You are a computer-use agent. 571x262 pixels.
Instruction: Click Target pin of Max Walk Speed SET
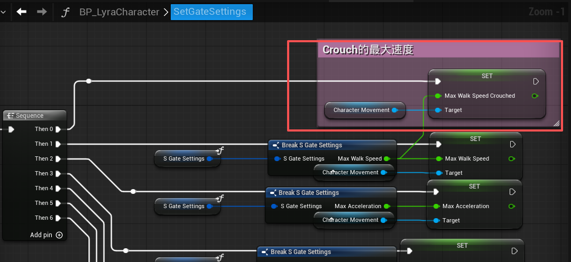click(438, 173)
